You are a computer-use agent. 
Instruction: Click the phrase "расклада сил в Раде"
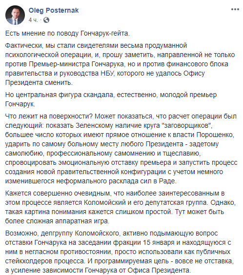click(142, 181)
